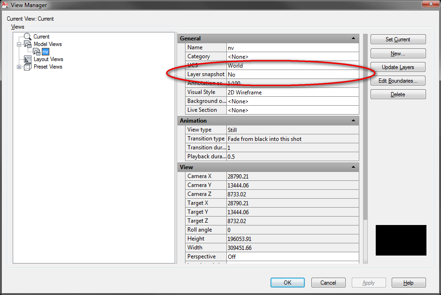
Task: Select the Visual Style 2D Wireframe field
Action: pyautogui.click(x=292, y=93)
